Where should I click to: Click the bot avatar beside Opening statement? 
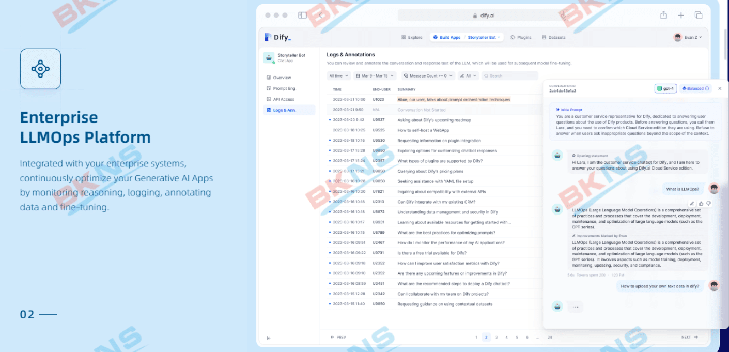[557, 155]
